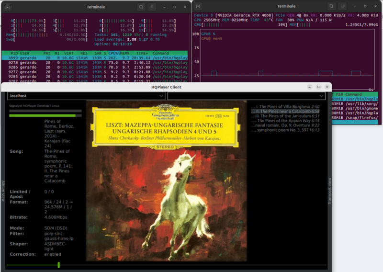Open the hamburger menu in right Terminale
The image size is (383, 272).
click(342, 6)
